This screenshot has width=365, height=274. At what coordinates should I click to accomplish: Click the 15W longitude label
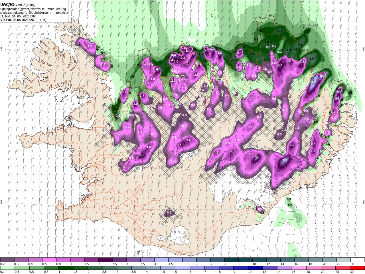[302, 1]
